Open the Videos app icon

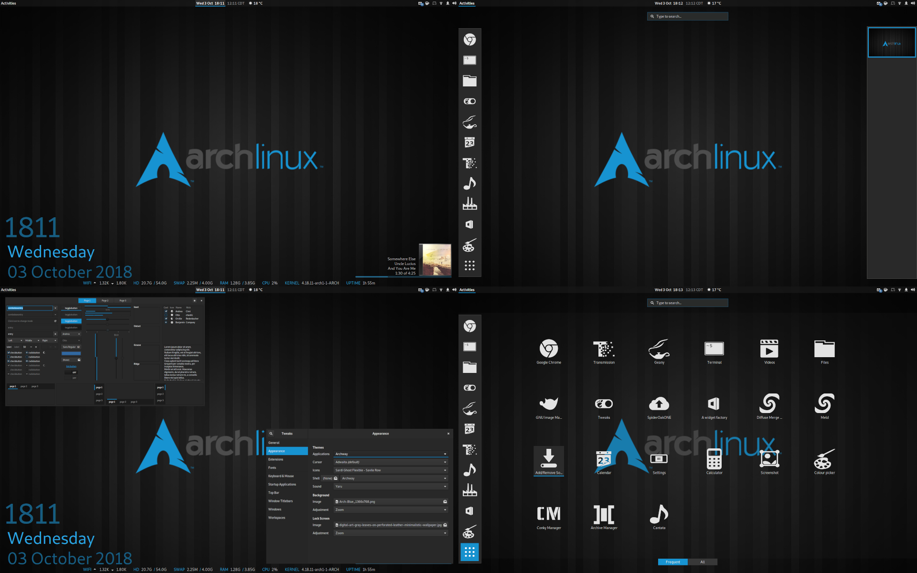click(x=769, y=351)
